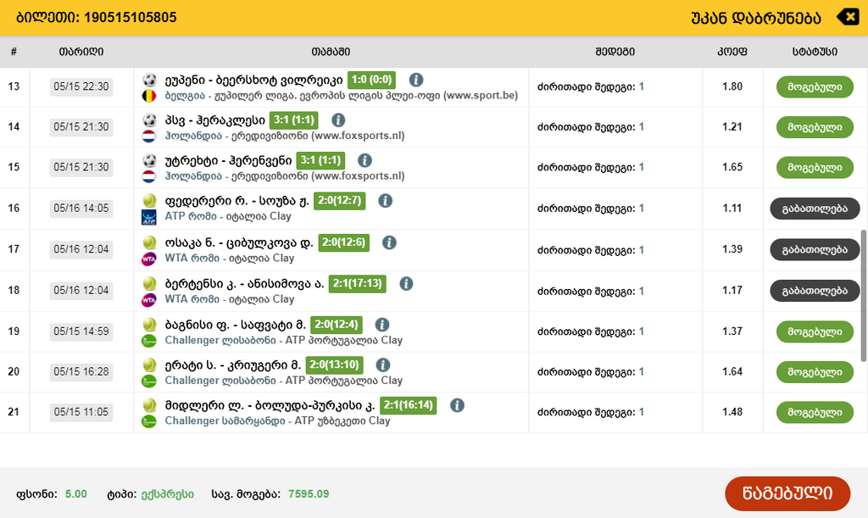Image resolution: width=868 pixels, height=518 pixels.
Task: Click soccer ball icon in row 13
Action: click(x=149, y=79)
